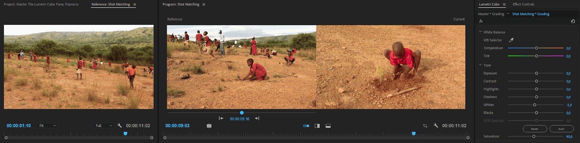The height and width of the screenshot is (143, 580).
Task: Click the Contrast slider handle
Action: 536,81
